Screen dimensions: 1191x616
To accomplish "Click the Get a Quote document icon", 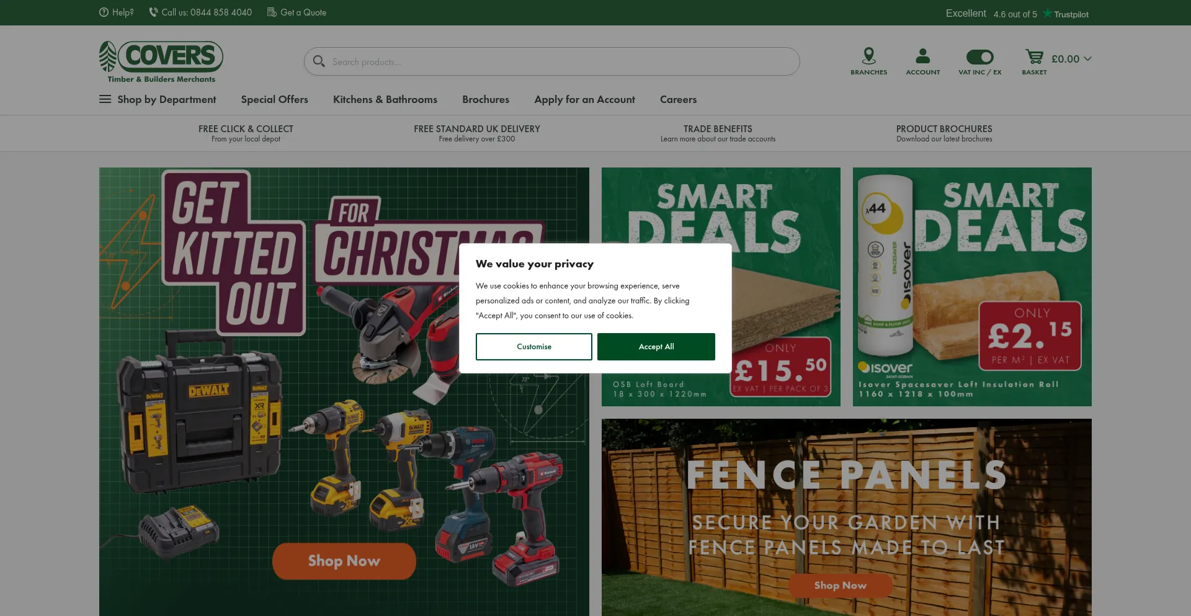I will coord(272,12).
